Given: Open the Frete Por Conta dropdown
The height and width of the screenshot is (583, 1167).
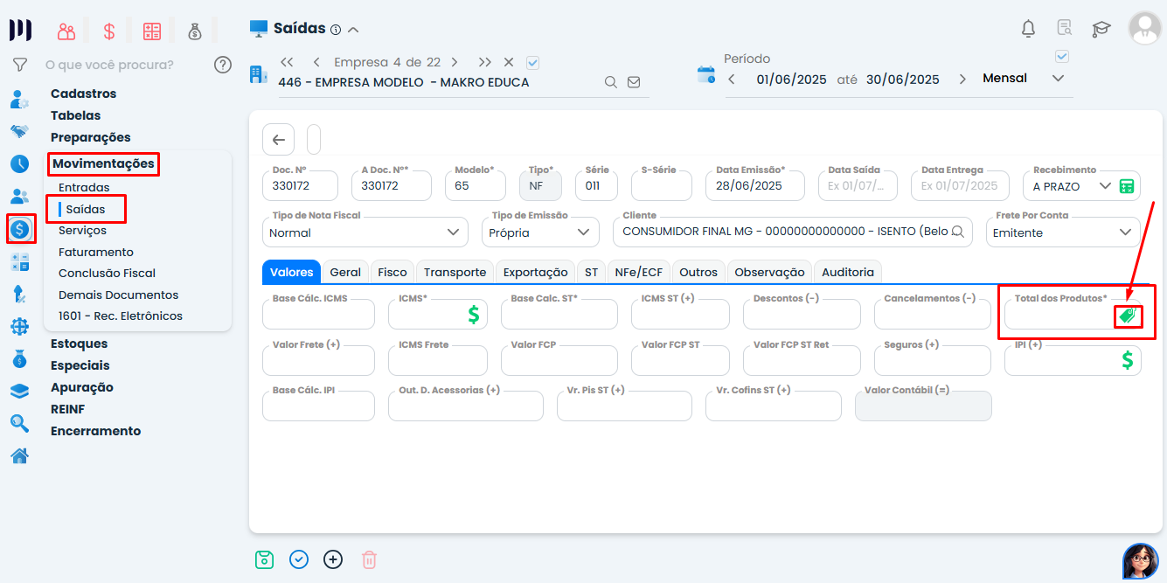Looking at the screenshot, I should point(1124,233).
